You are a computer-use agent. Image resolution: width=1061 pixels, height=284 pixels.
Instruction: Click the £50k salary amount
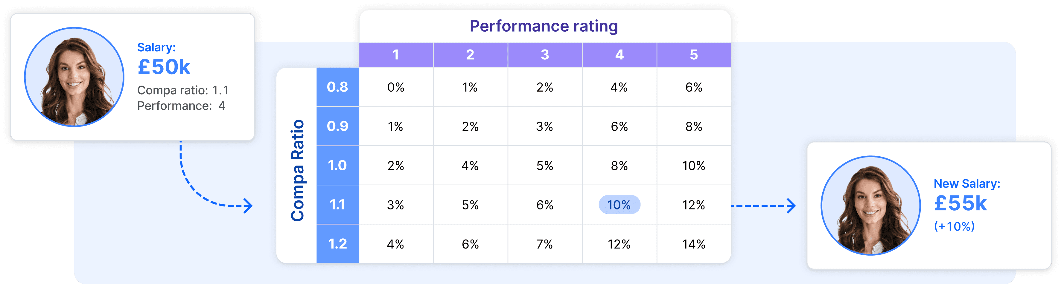pos(164,67)
